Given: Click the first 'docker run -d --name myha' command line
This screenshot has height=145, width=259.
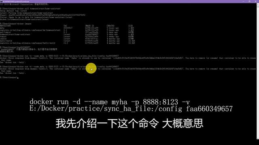Looking at the screenshot, I should pyautogui.click(x=59, y=56).
